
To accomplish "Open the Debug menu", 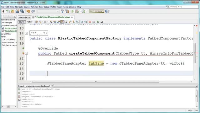I will [x=47, y=7].
